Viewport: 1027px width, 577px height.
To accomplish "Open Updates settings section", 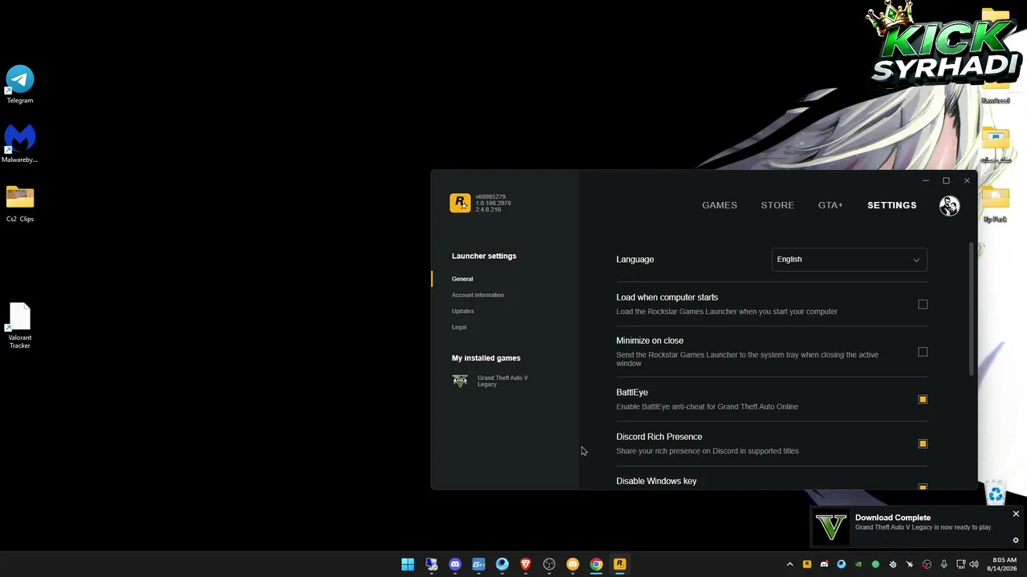I will click(x=463, y=311).
